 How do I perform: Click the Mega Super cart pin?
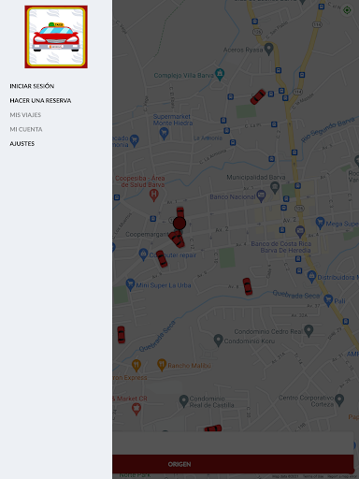pos(320,223)
